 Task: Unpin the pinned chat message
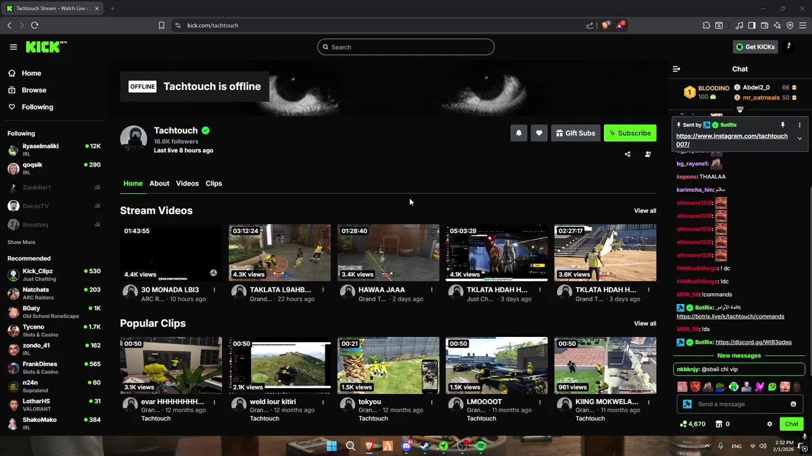tap(783, 125)
